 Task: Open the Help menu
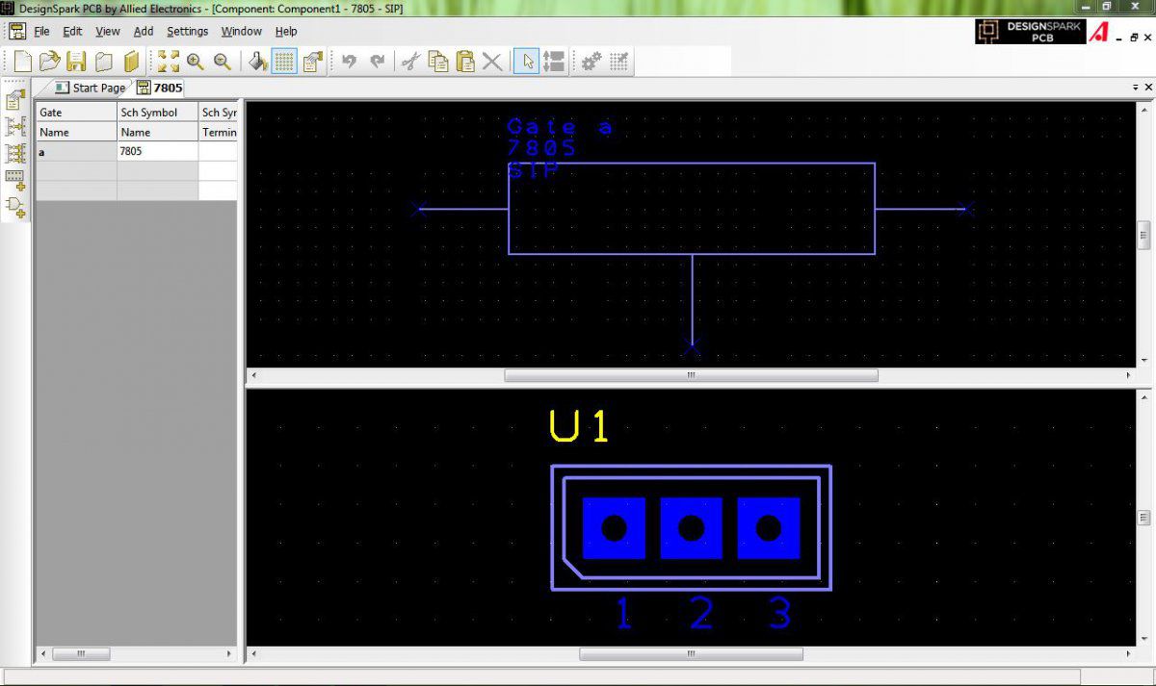click(286, 31)
